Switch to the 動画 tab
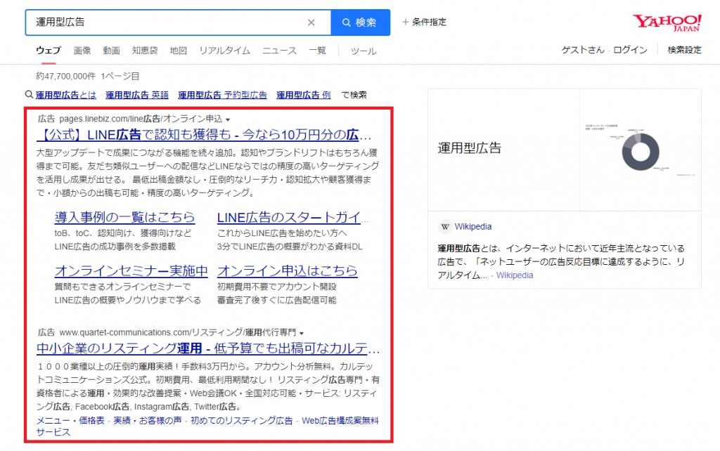 (111, 51)
